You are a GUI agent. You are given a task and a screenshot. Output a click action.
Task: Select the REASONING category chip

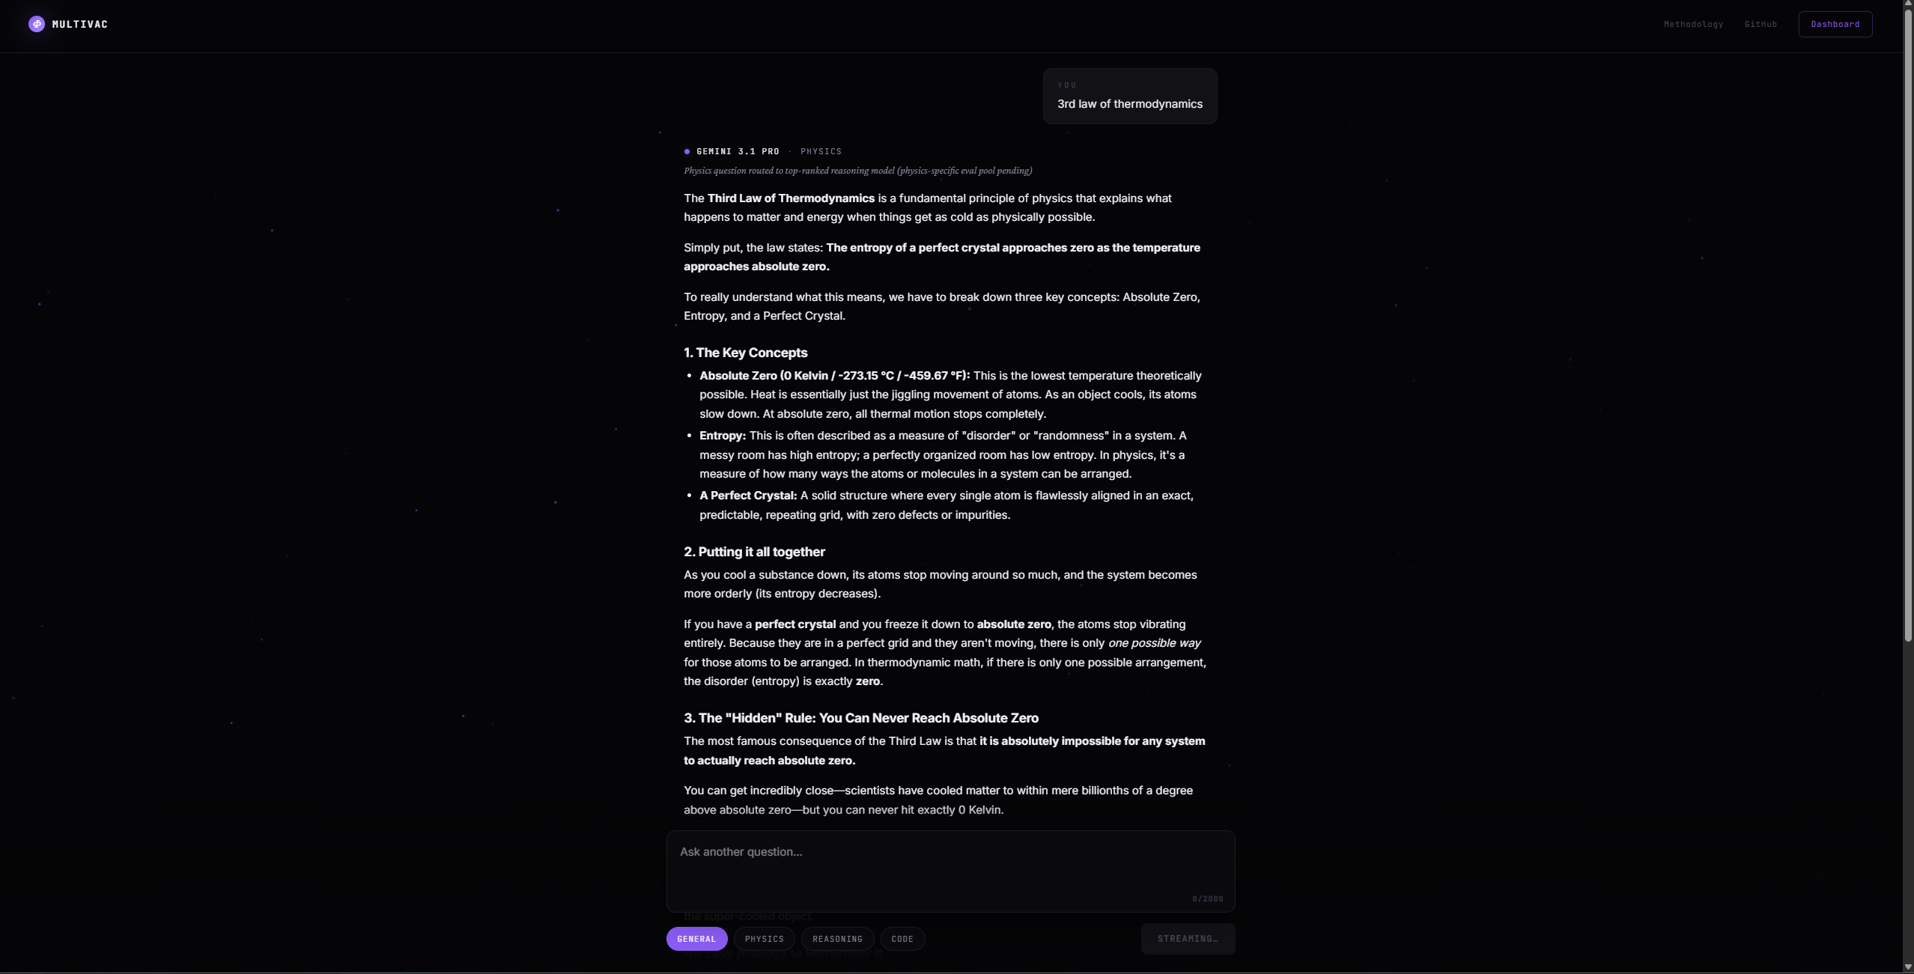837,939
